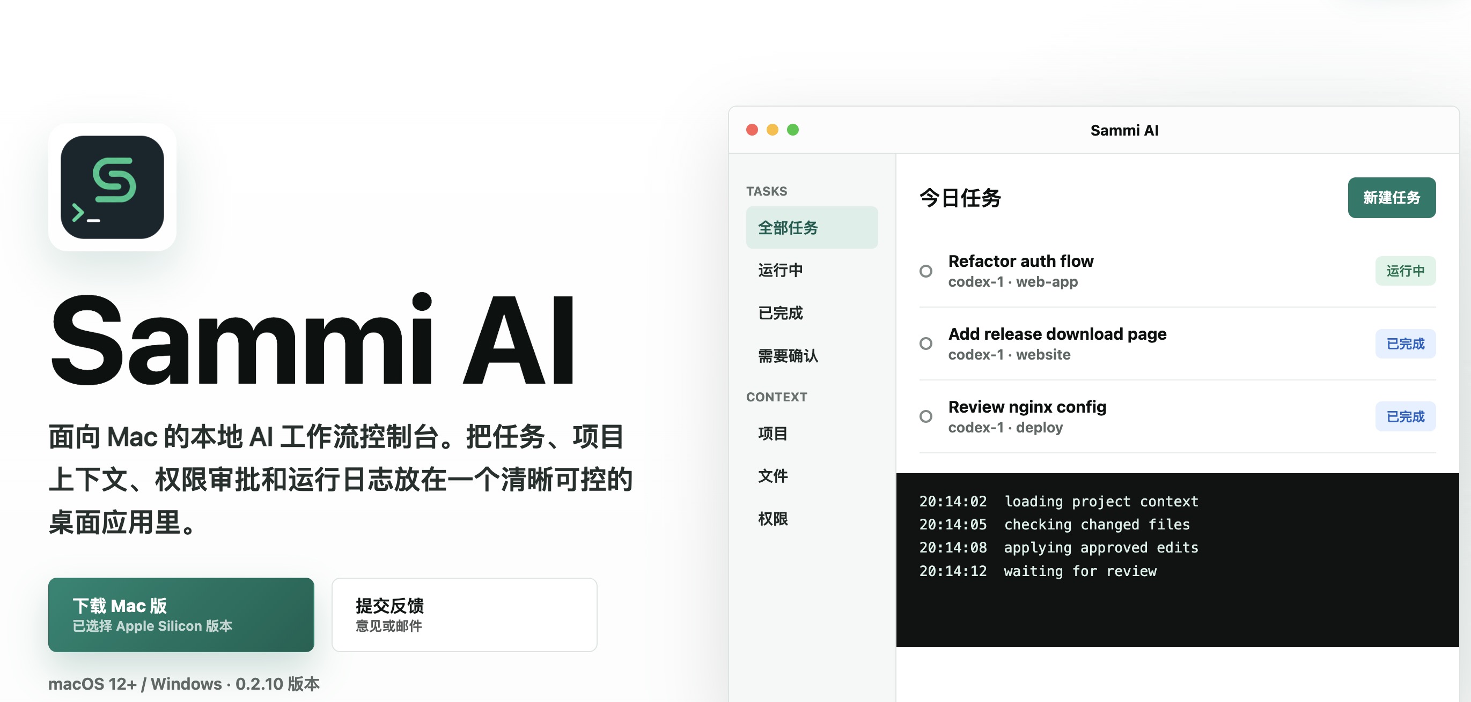Viewport: 1471px width, 702px height.
Task: Click the codex-1 · deploy subtitle
Action: pos(1005,427)
